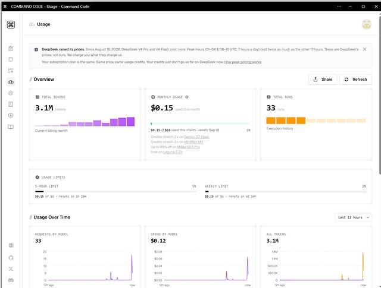This screenshot has width=381, height=288.
Task: Dismiss the DeepSeek price notice banner
Action: pos(364,49)
